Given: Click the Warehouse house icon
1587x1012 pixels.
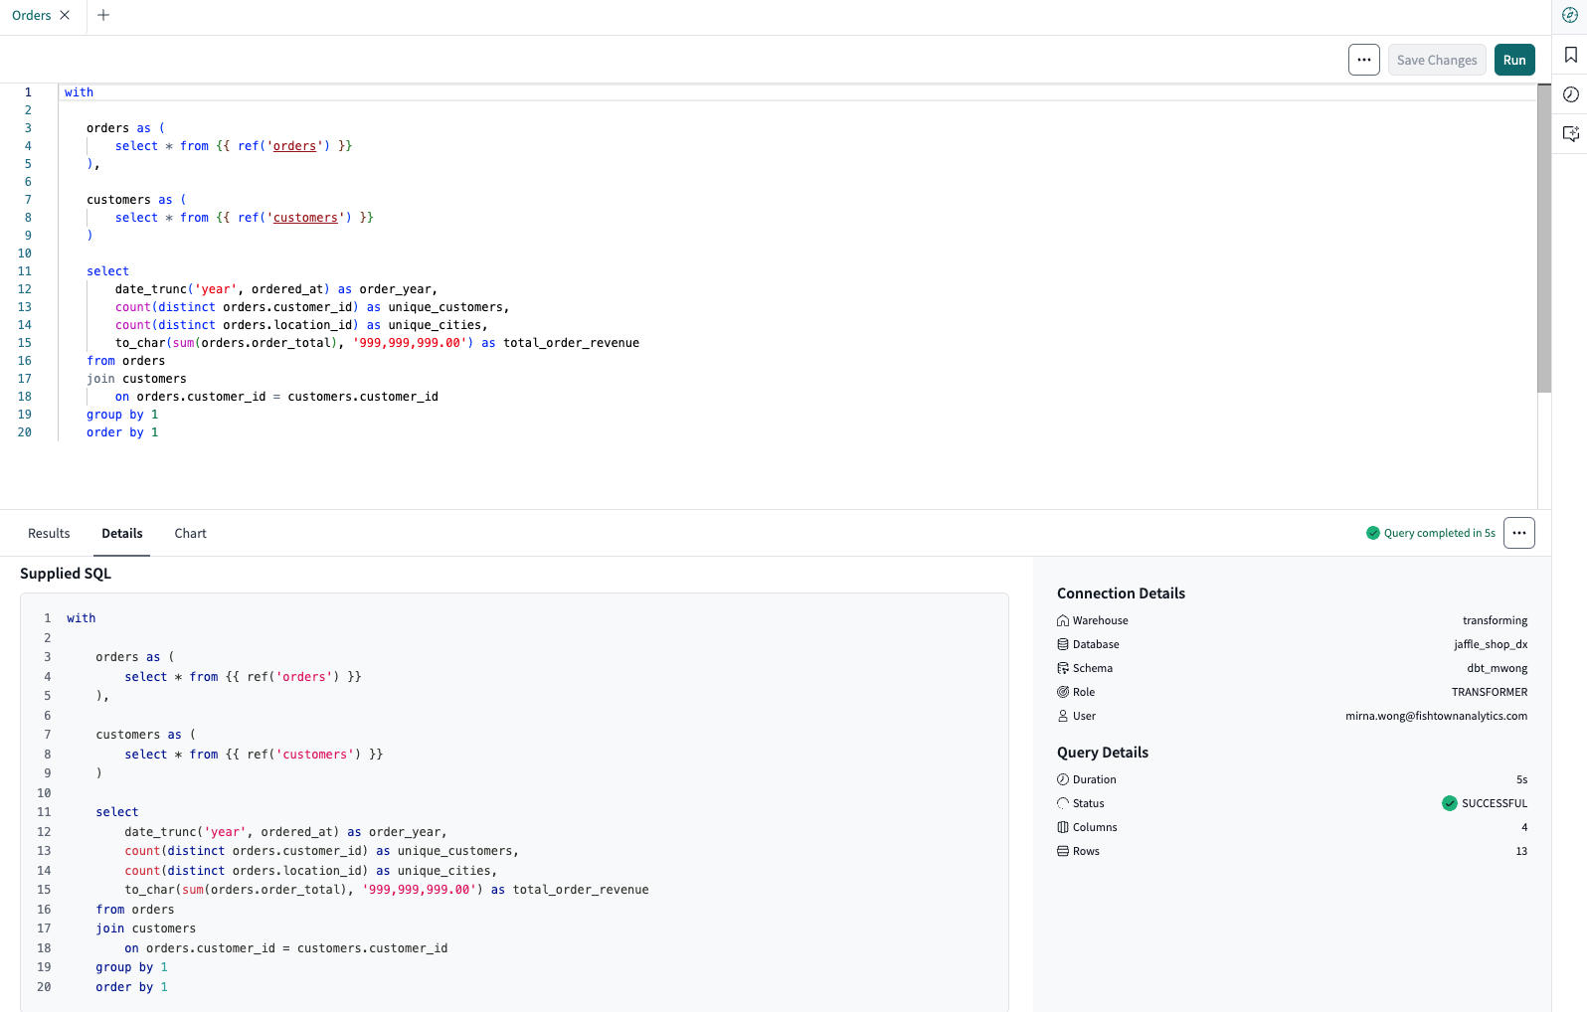Looking at the screenshot, I should click(x=1063, y=620).
